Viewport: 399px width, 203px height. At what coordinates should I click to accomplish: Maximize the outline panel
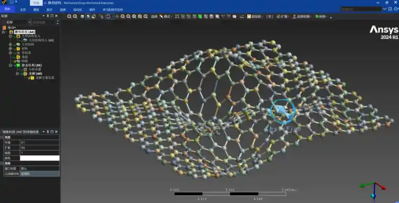tap(52, 16)
